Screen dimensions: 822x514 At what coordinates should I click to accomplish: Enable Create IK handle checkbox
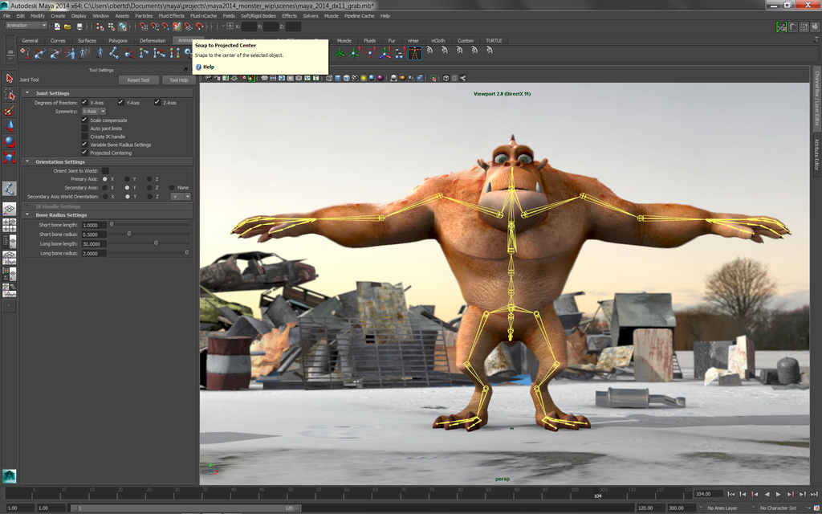tap(84, 137)
